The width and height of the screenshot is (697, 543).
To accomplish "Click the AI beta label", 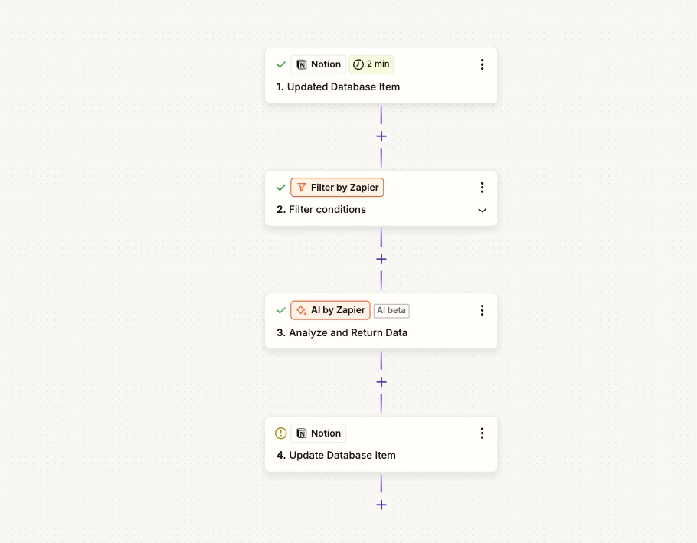I will 391,311.
